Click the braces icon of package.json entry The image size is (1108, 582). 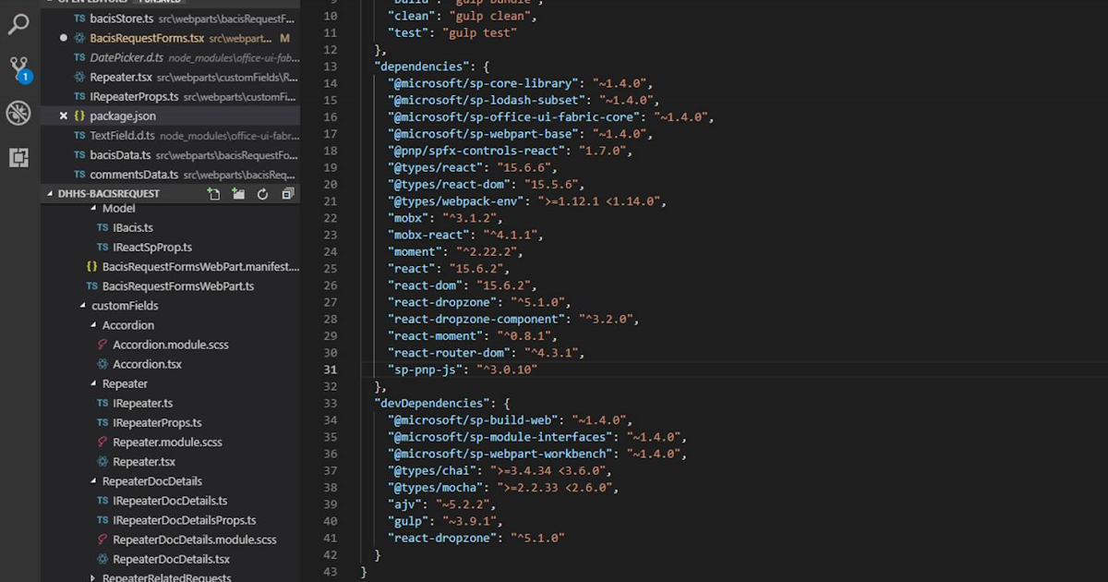coord(79,115)
